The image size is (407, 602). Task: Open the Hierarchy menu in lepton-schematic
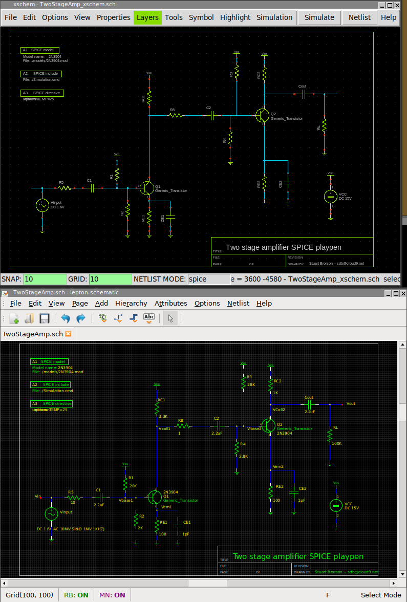tap(131, 303)
